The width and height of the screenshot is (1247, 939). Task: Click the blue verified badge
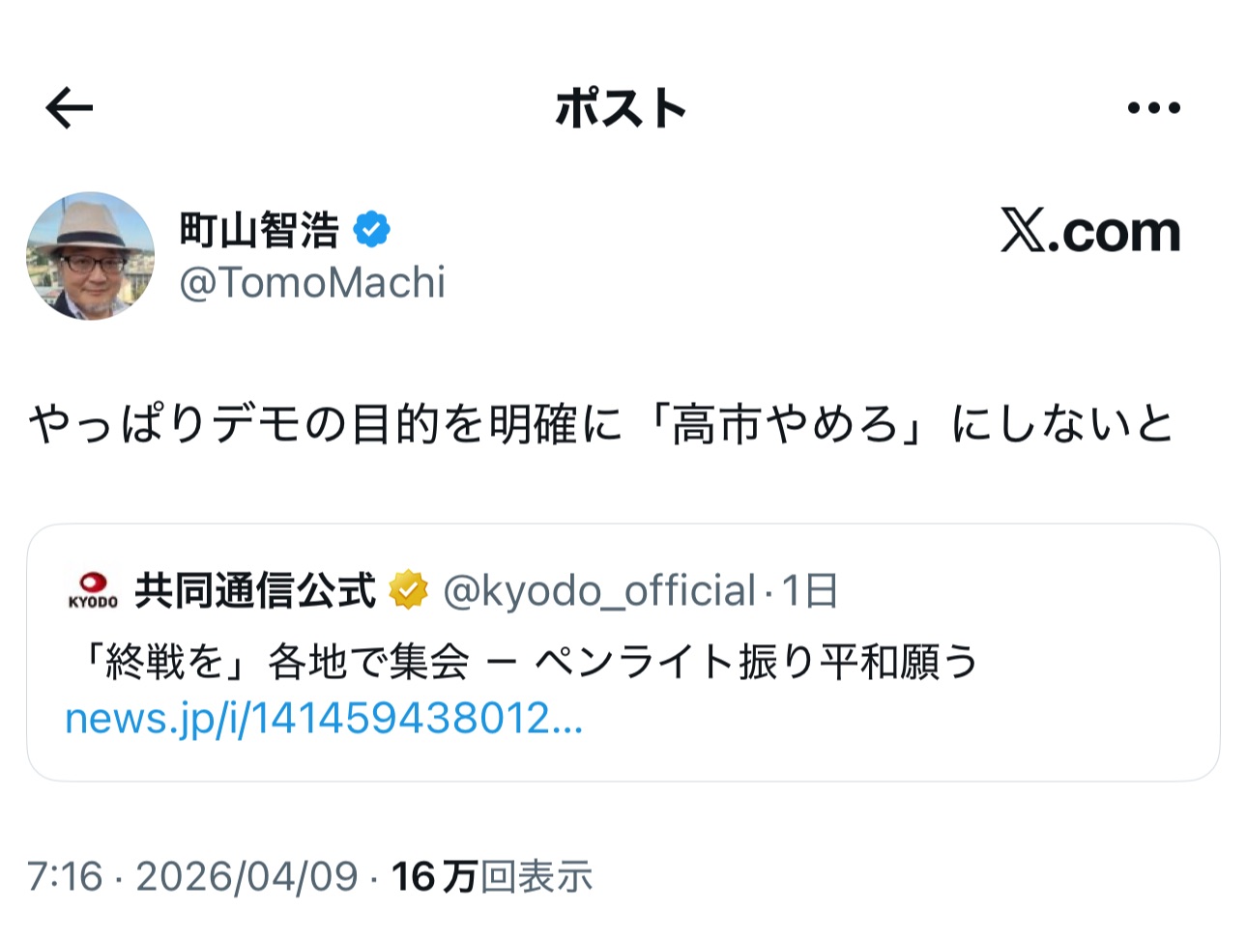point(371,230)
